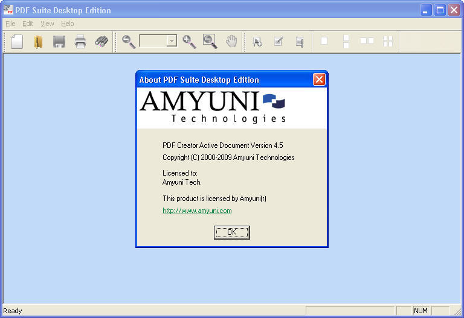464x318 pixels.
Task: Click the Amyuni Technologies logo banner
Action: (232, 108)
